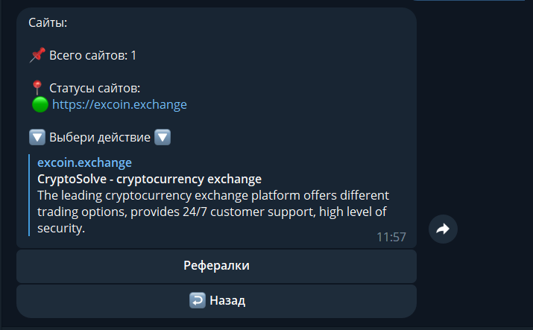Click the red pushpin emoji
533x330 pixels.
pos(37,55)
